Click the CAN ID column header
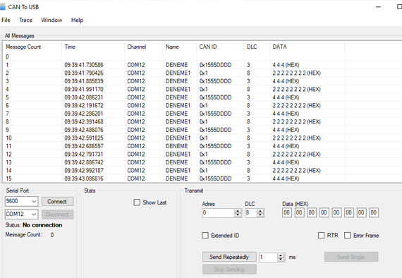Screen dimensions: 402x278 point(221,47)
